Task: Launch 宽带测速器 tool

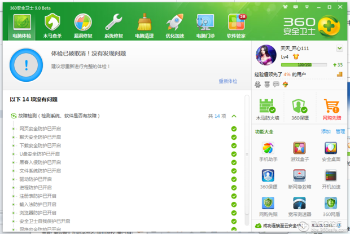Action: click(x=300, y=206)
